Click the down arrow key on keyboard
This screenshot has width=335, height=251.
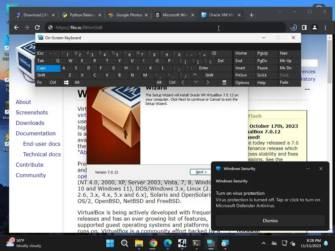pyautogui.click(x=196, y=82)
